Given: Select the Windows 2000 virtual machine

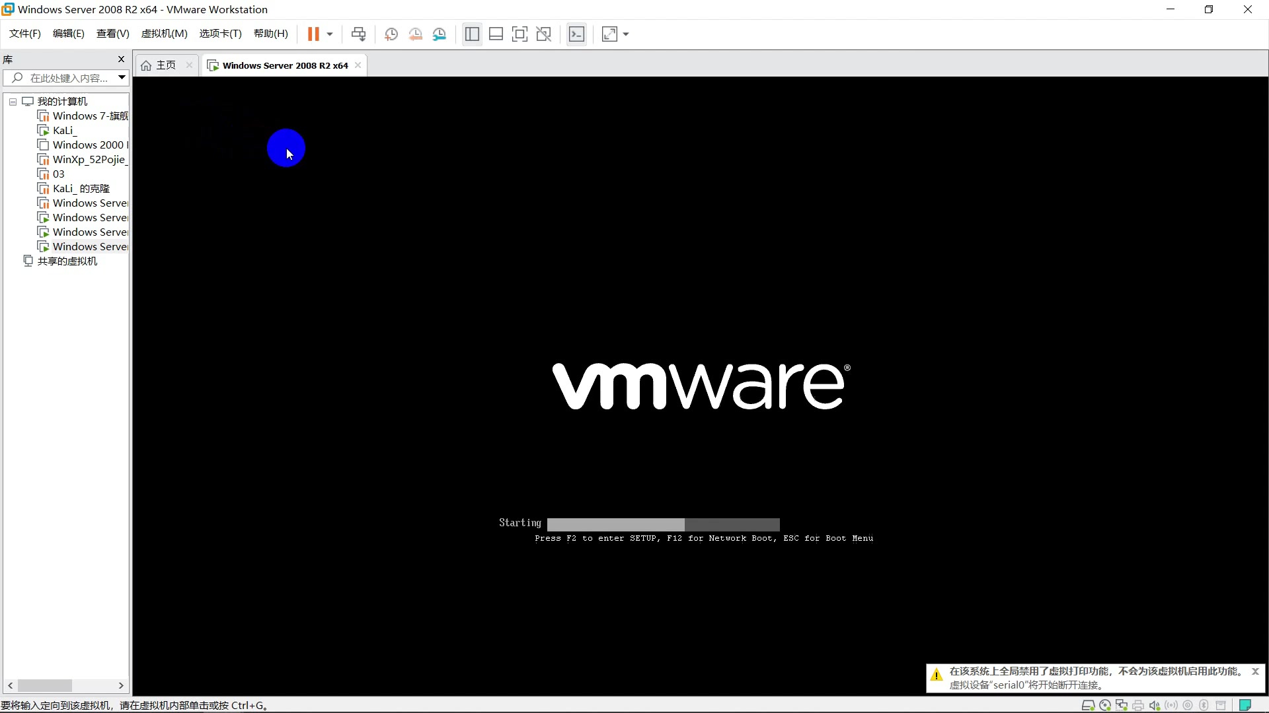Looking at the screenshot, I should coord(83,145).
